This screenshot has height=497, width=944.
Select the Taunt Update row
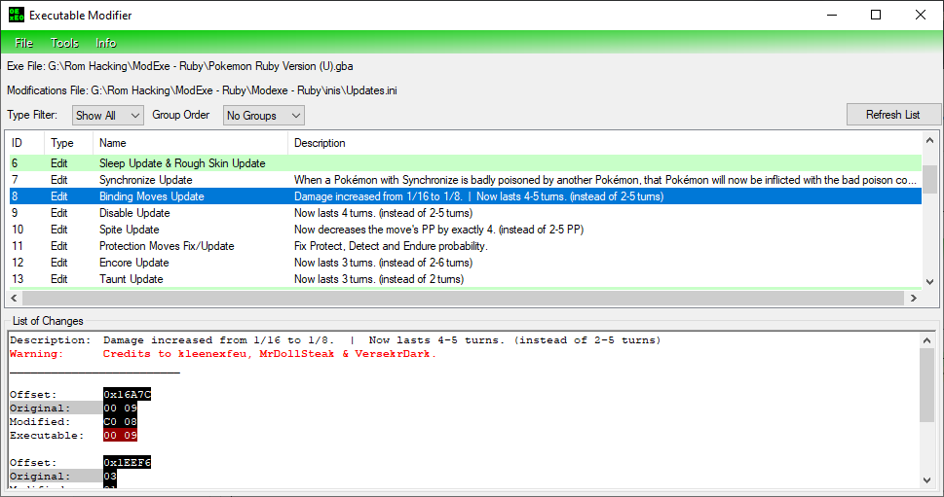tap(132, 279)
